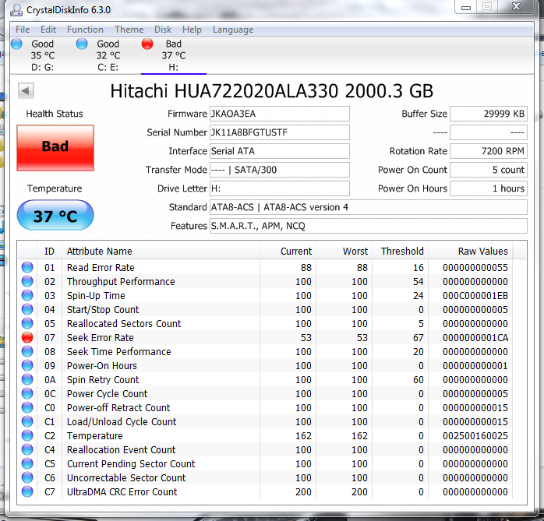Click the Rotation Rate value 7200 RPM
Viewport: 544px width, 521px height.
click(x=489, y=151)
